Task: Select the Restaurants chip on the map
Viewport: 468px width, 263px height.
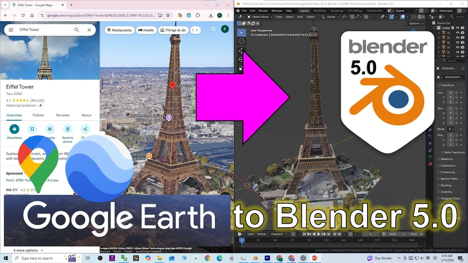Action: [119, 30]
